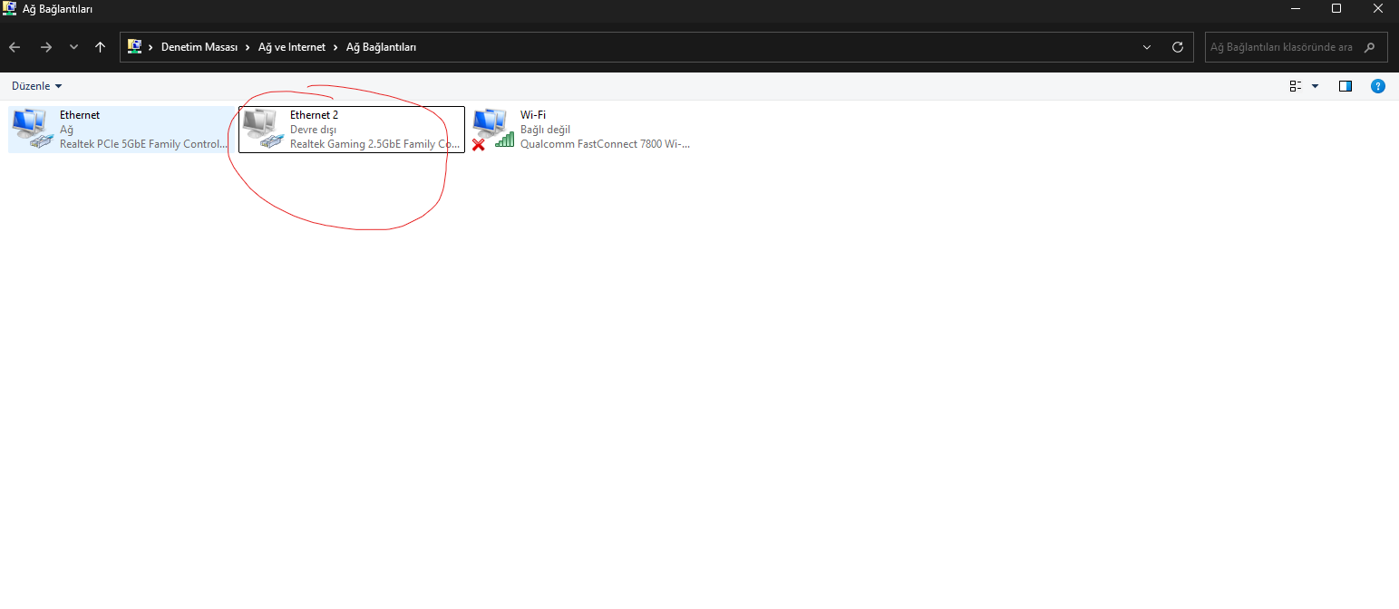
Task: Click the Devre dışı status text
Action: point(313,130)
